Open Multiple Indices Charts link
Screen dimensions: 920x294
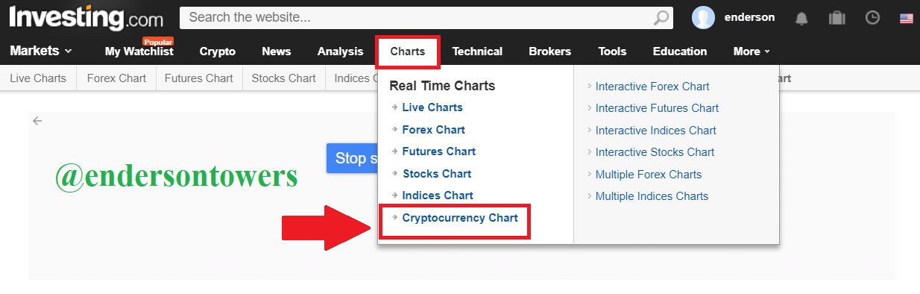652,196
